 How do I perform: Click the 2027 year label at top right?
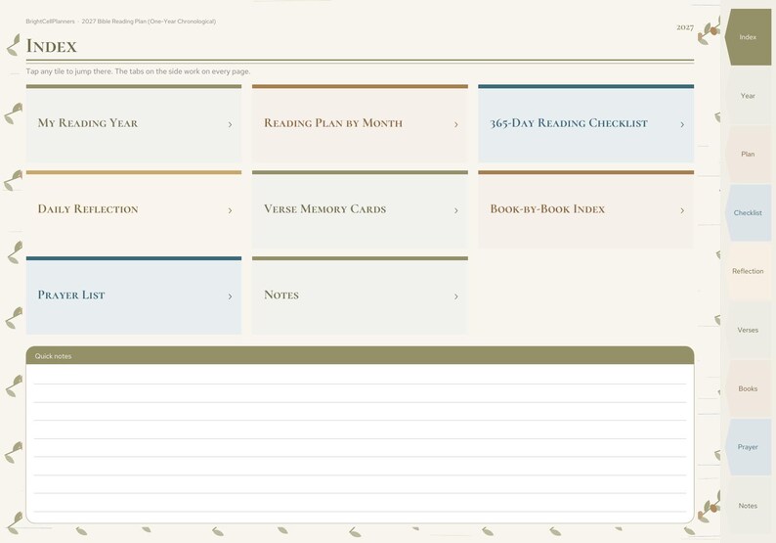(x=685, y=27)
